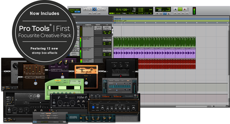The width and height of the screenshot is (230, 124).
Task: Mute the MIDI Drum Track
Action: click(x=78, y=29)
